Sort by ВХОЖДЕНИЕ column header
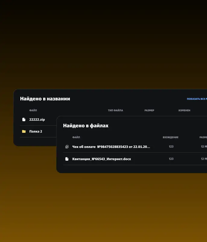The width and height of the screenshot is (207, 242). [170, 137]
